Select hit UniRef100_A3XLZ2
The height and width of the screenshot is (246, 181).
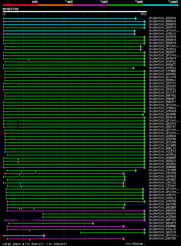click(x=162, y=229)
